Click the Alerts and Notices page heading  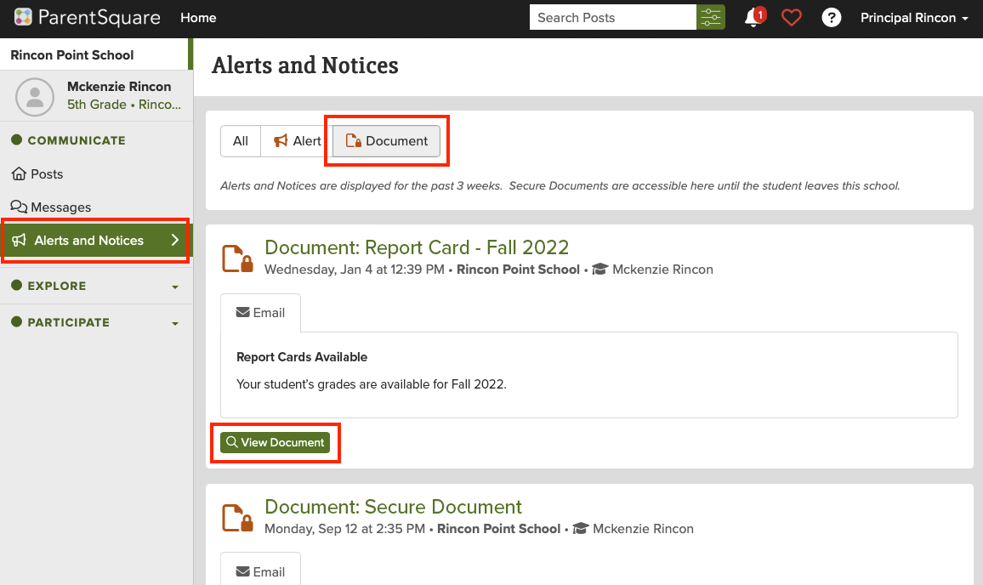tap(304, 65)
